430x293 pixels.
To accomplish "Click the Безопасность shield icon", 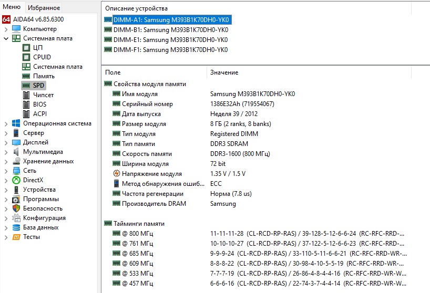I will click(16, 208).
